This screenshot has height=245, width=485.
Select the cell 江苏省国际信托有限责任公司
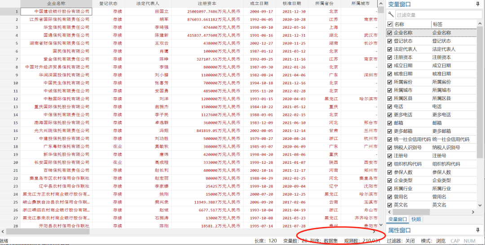(56, 19)
